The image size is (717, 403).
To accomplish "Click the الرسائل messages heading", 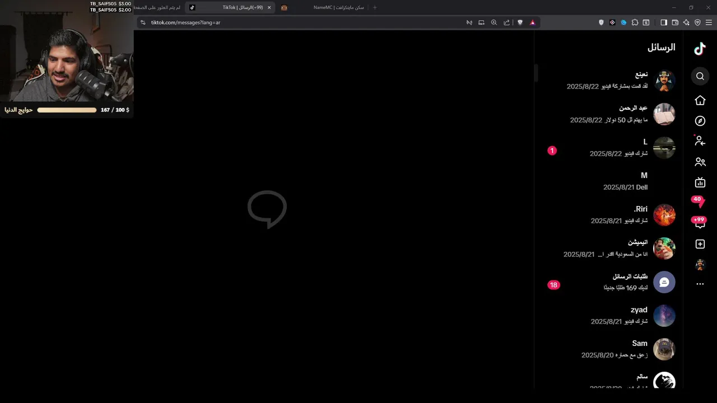I will [662, 48].
